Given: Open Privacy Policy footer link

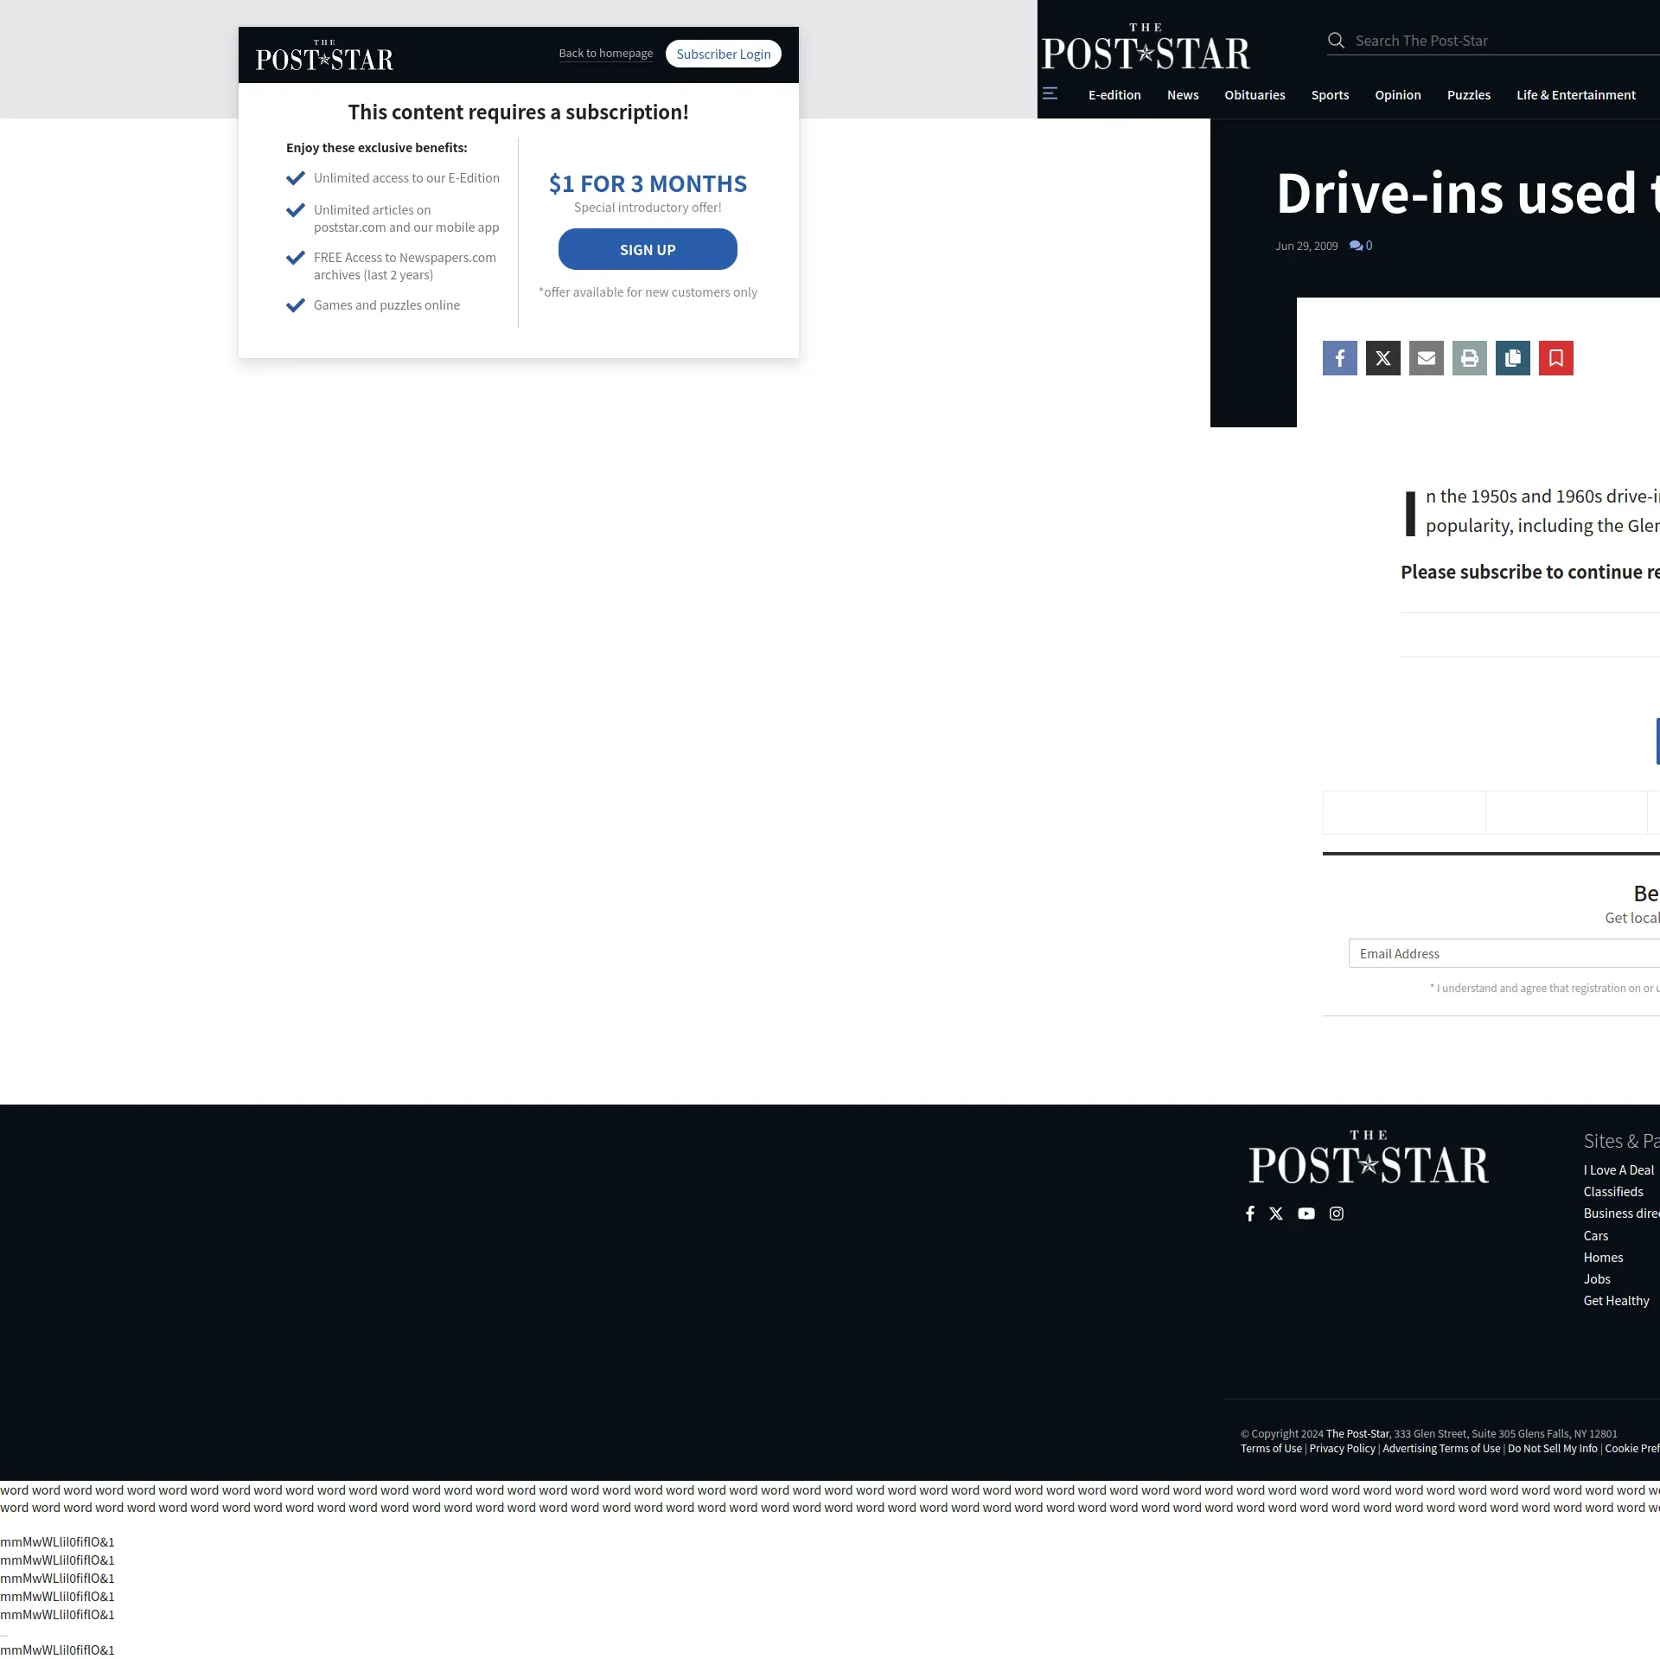Looking at the screenshot, I should click(x=1342, y=1448).
